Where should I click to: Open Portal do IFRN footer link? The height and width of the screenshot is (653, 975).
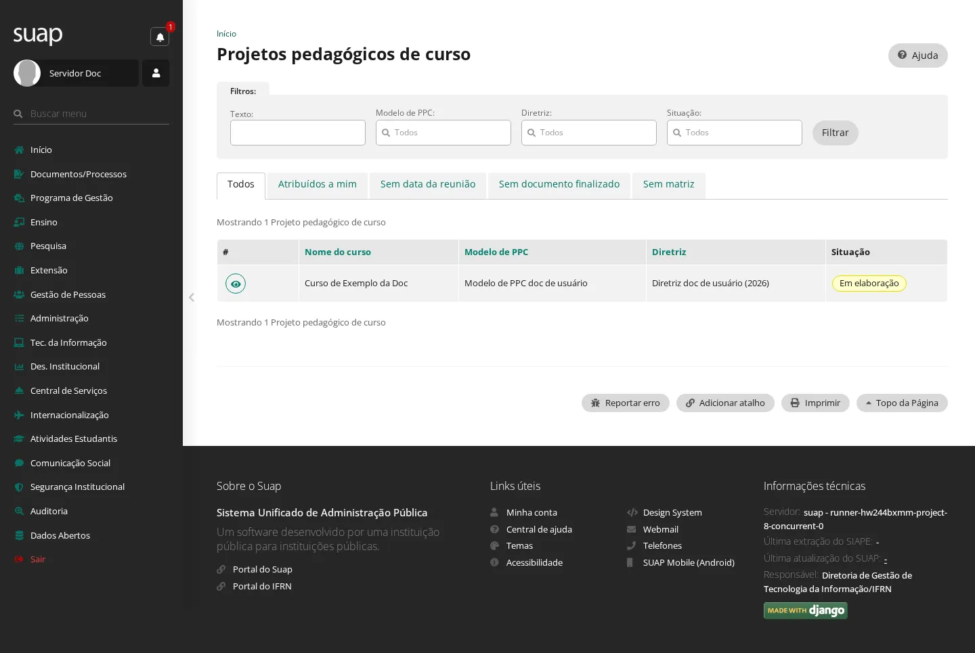point(262,587)
